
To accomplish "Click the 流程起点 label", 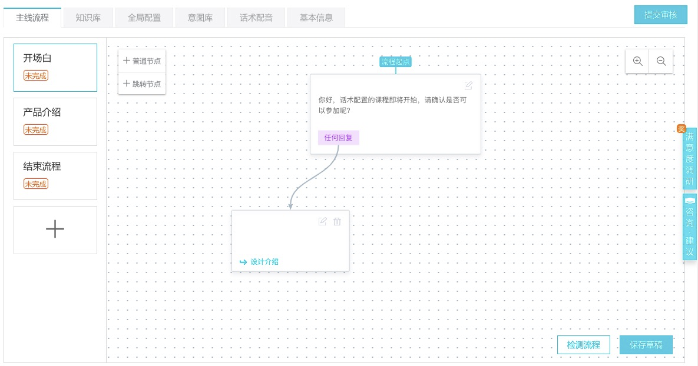I will coord(395,62).
